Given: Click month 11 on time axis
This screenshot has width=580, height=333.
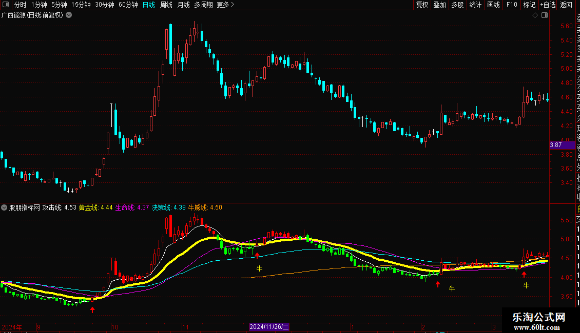Looking at the screenshot, I should (x=185, y=327).
